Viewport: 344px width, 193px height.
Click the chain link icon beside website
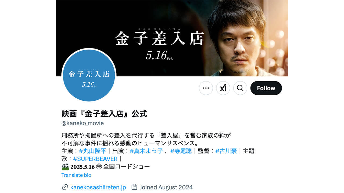(x=65, y=187)
